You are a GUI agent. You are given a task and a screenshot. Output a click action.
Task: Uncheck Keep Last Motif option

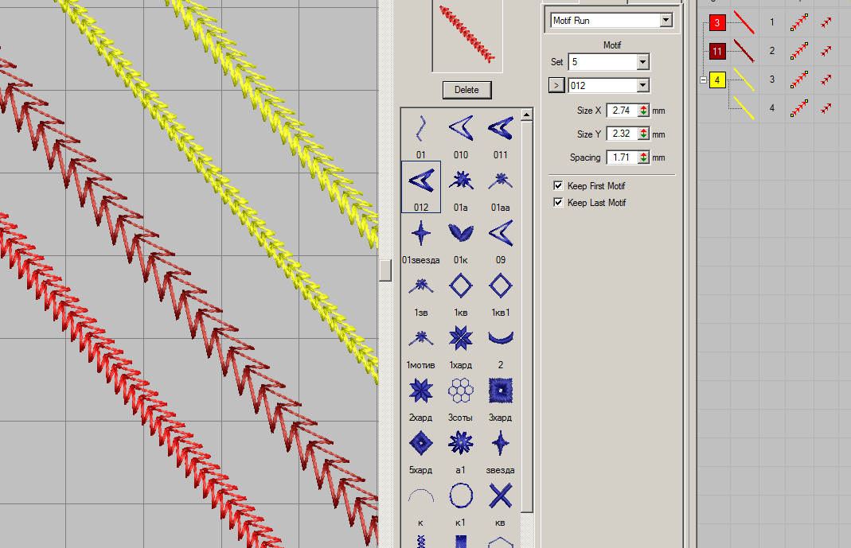point(558,203)
